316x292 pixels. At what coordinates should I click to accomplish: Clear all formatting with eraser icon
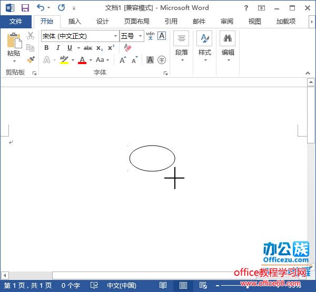(x=127, y=48)
